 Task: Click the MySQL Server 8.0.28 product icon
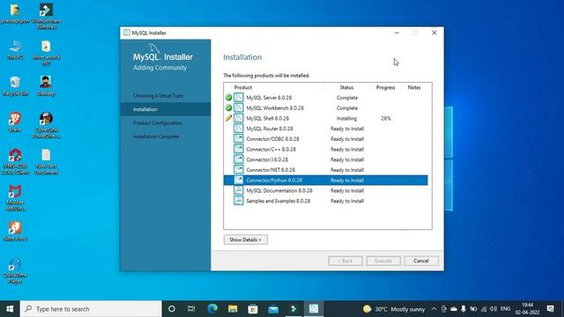(239, 98)
